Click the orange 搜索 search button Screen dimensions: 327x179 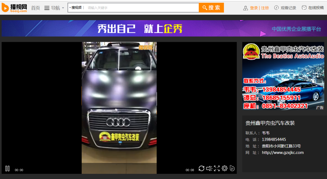(x=211, y=8)
